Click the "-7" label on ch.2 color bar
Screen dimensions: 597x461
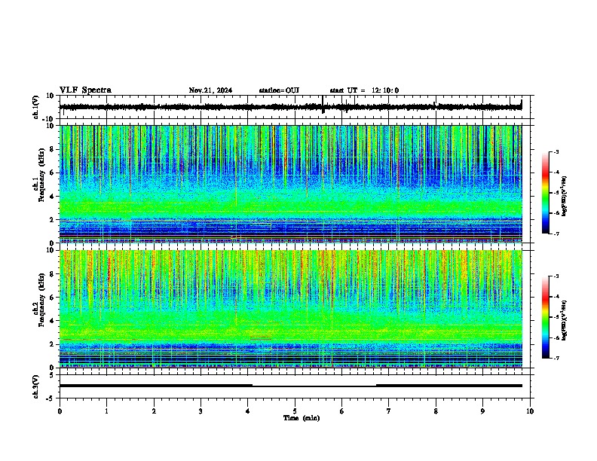(556, 358)
